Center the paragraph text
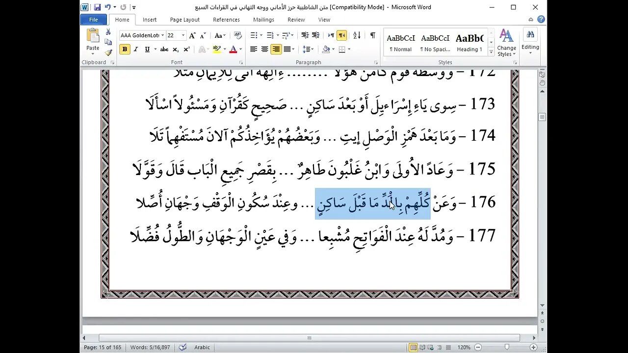 pos(264,49)
